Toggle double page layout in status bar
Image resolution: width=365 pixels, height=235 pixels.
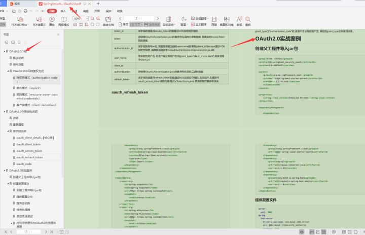pos(323,232)
